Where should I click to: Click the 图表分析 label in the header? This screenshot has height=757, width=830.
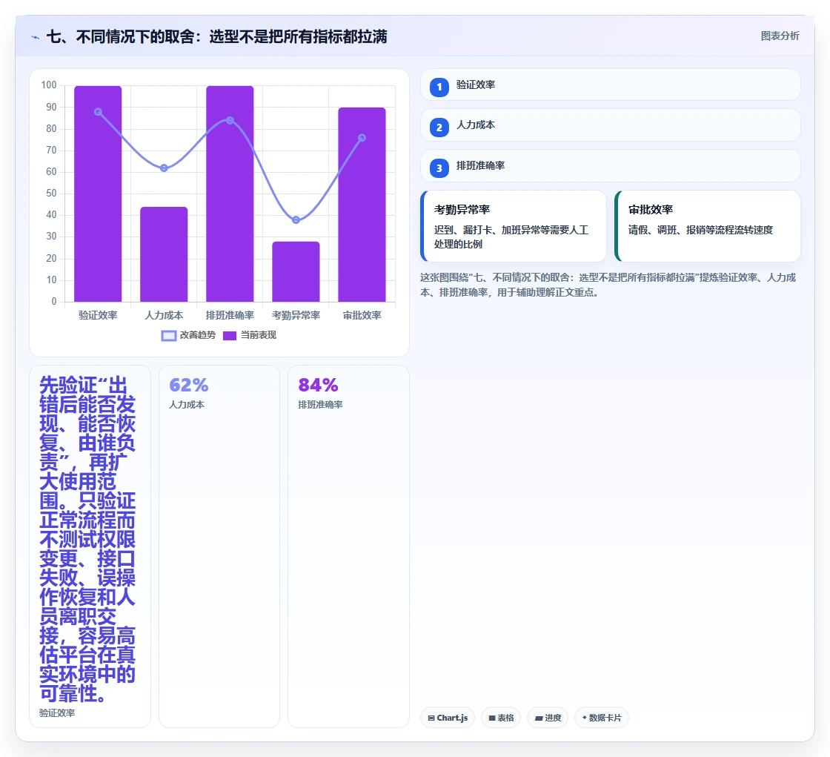780,36
